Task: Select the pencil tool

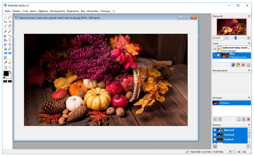Action: (x=5, y=31)
